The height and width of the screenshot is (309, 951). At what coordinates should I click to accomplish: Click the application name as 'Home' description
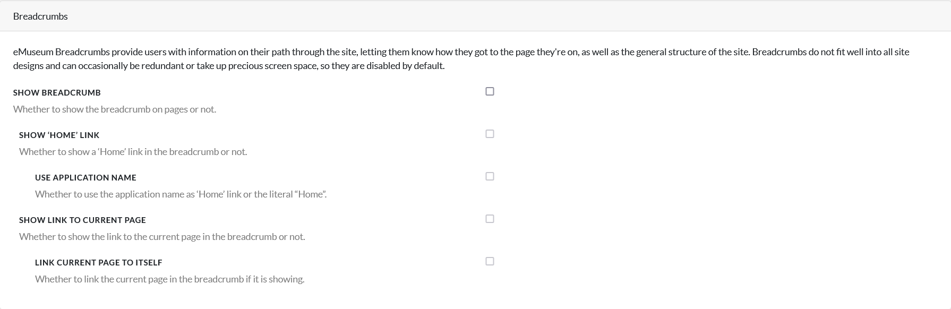point(181,194)
